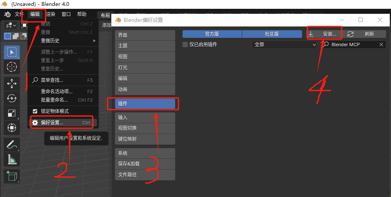Open the 帮助 menu
The image size is (391, 197).
pos(81,14)
